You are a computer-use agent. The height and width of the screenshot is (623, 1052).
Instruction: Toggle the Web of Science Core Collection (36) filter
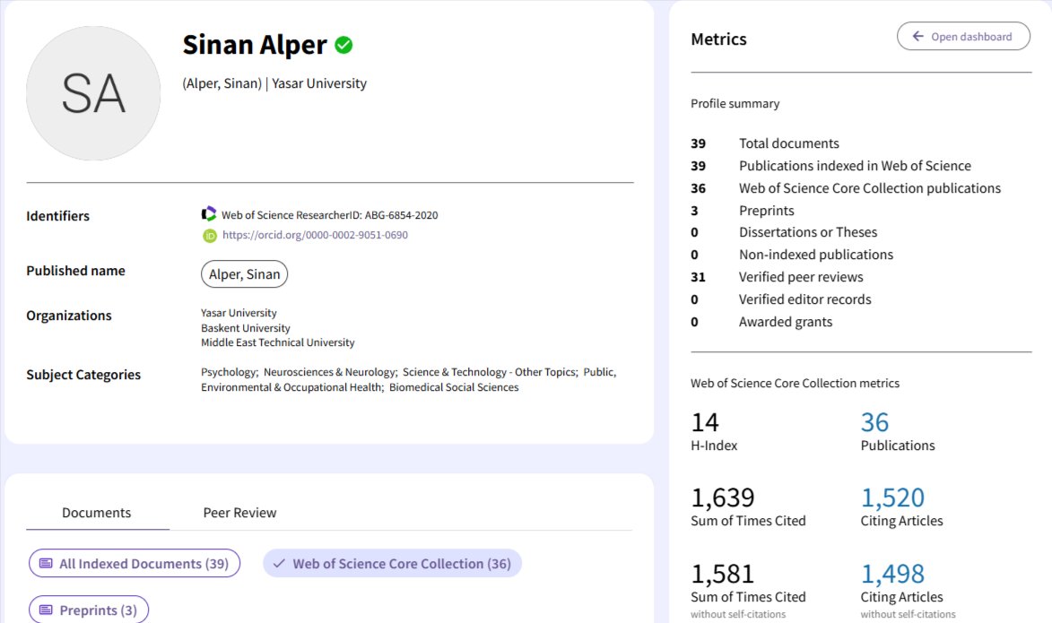393,563
